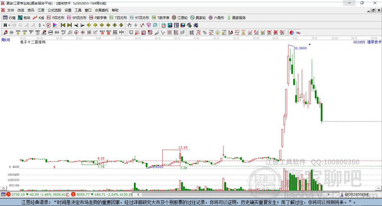Open the T数字表 tool
The image size is (382, 206).
(160, 18)
